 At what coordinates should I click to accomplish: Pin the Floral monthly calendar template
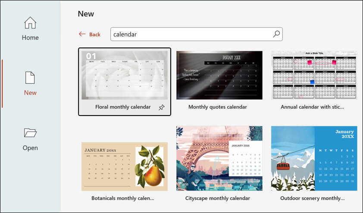pyautogui.click(x=161, y=107)
